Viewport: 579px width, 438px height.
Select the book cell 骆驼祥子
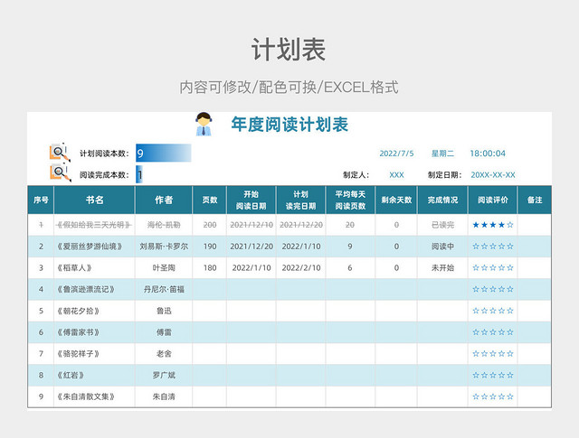(94, 354)
